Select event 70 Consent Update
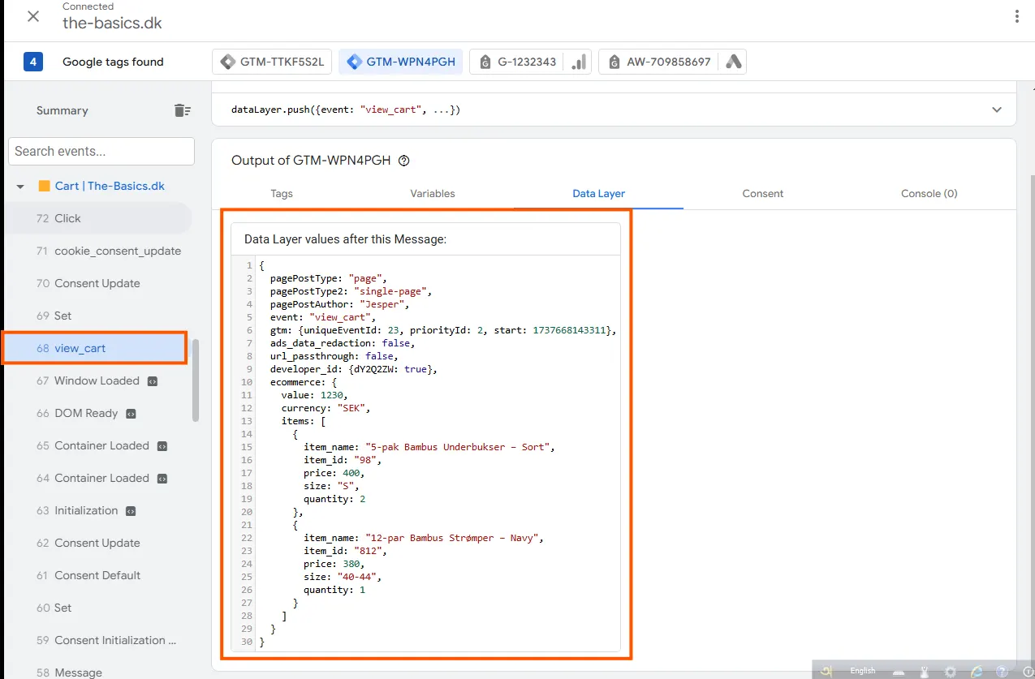The width and height of the screenshot is (1035, 679). tap(99, 283)
